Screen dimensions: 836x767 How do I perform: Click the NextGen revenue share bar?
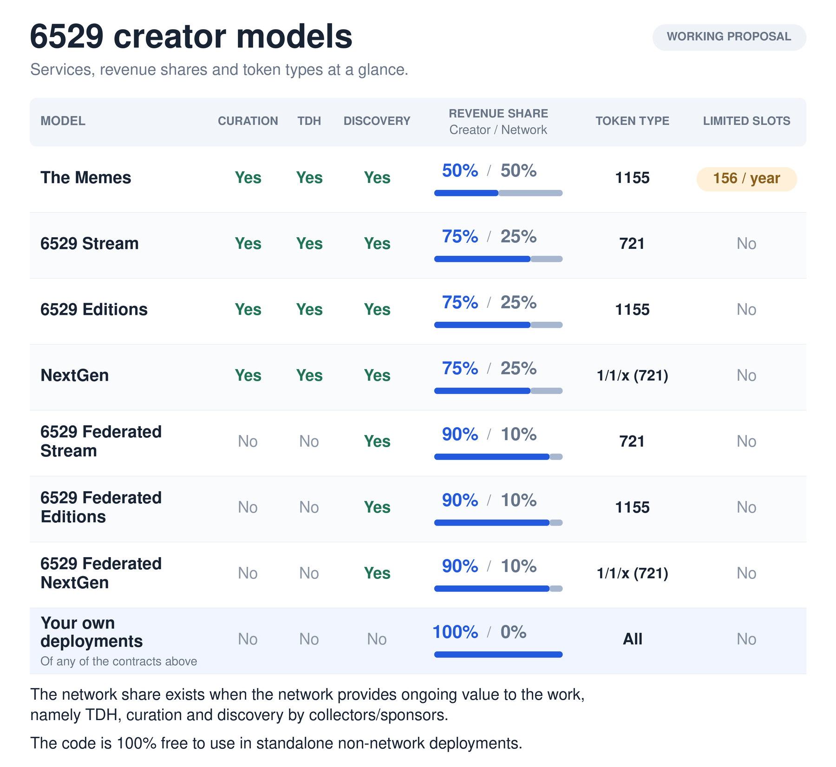(x=498, y=391)
